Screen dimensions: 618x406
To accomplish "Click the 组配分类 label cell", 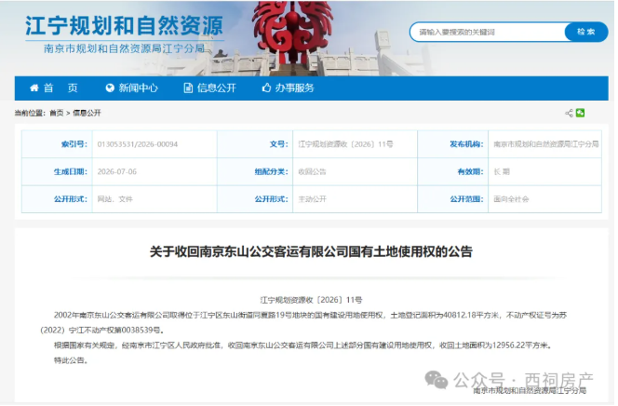I will click(x=255, y=172).
